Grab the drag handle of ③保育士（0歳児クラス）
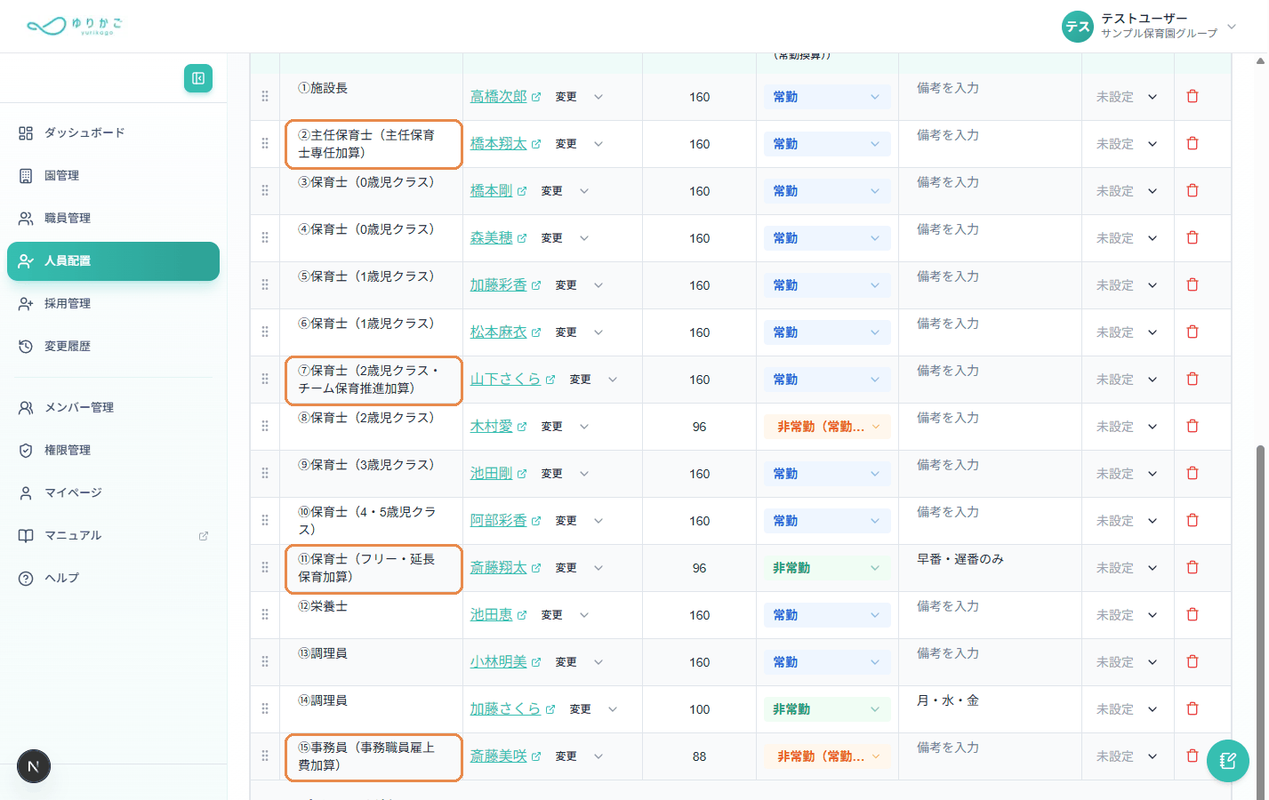 [x=265, y=190]
